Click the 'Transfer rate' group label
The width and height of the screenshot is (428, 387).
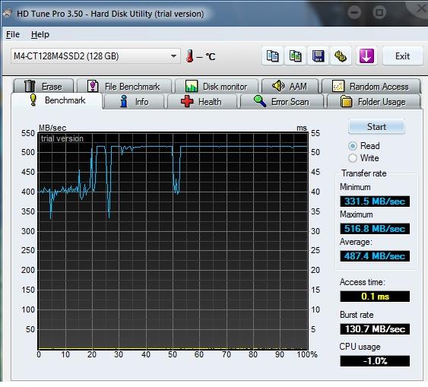(364, 173)
